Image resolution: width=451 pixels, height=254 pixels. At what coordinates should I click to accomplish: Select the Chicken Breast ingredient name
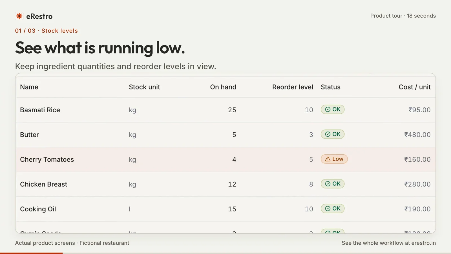(43, 185)
